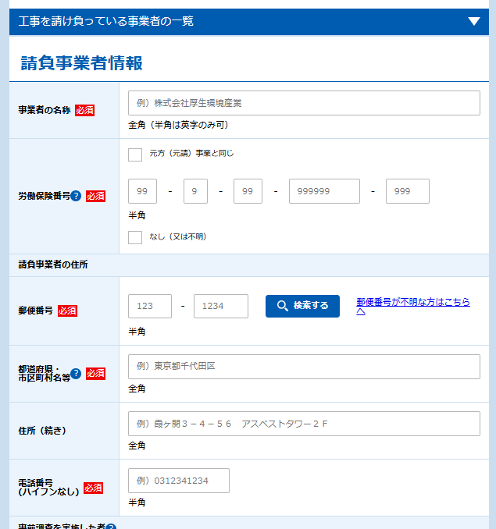The image size is (496, 529).
Task: Click the magnifier icon in the search button
Action: pos(283,306)
